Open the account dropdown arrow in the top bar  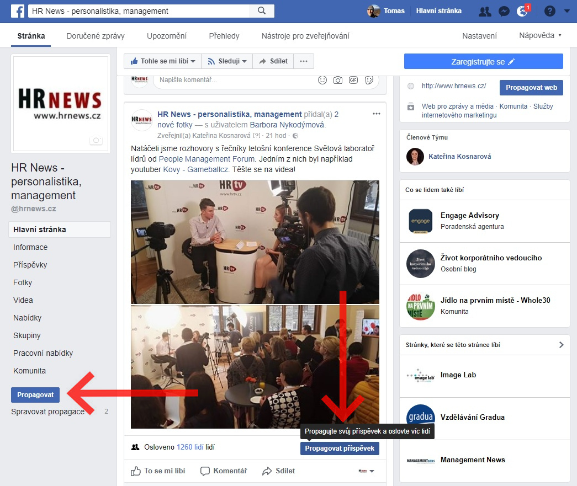(567, 11)
